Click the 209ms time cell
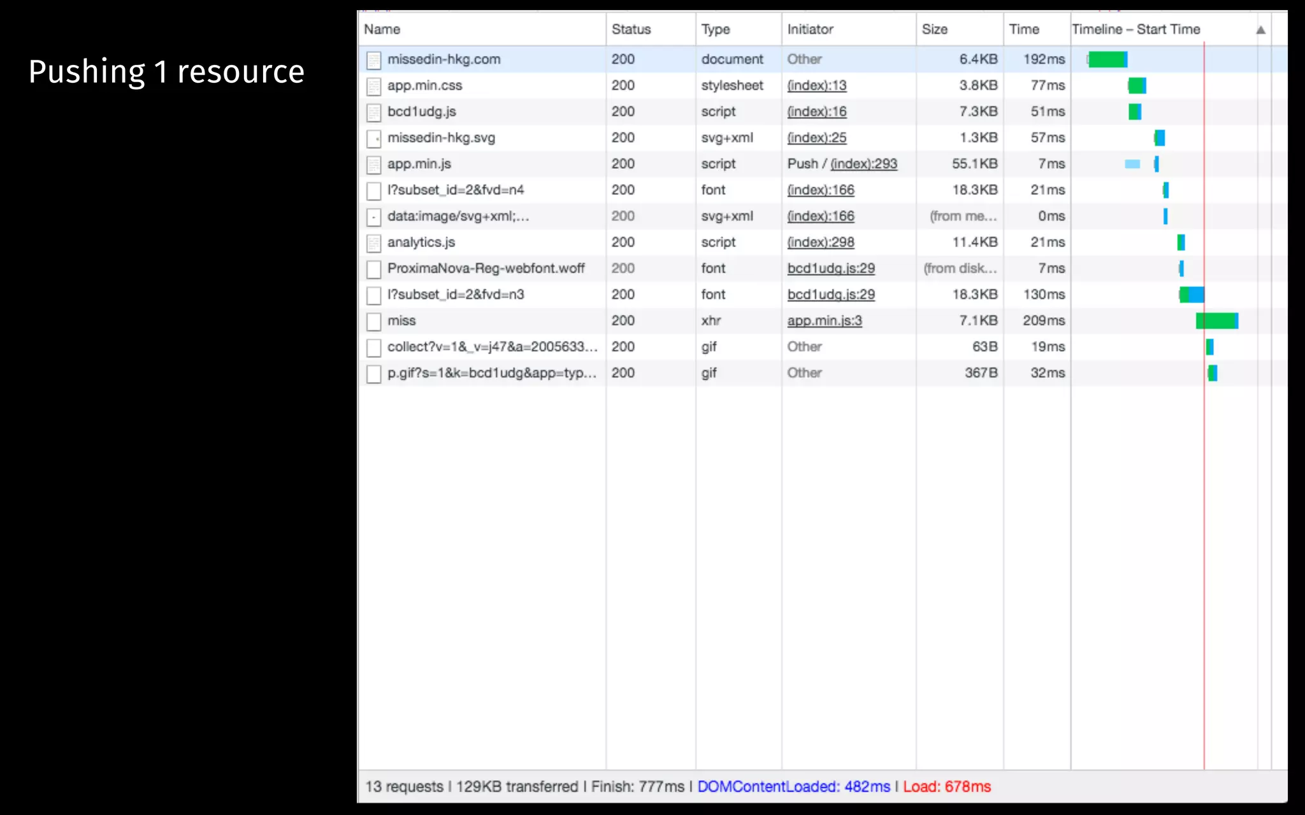1305x815 pixels. (1044, 320)
